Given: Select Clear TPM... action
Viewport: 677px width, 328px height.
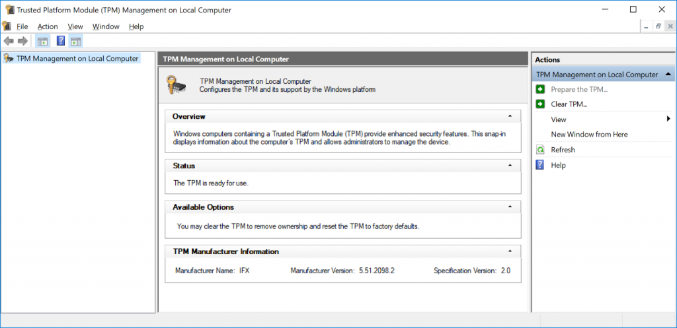Looking at the screenshot, I should (569, 104).
